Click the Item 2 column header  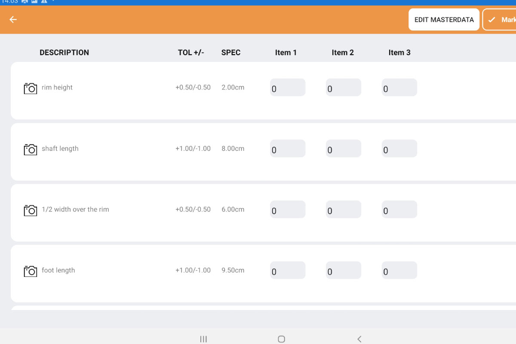pos(343,52)
